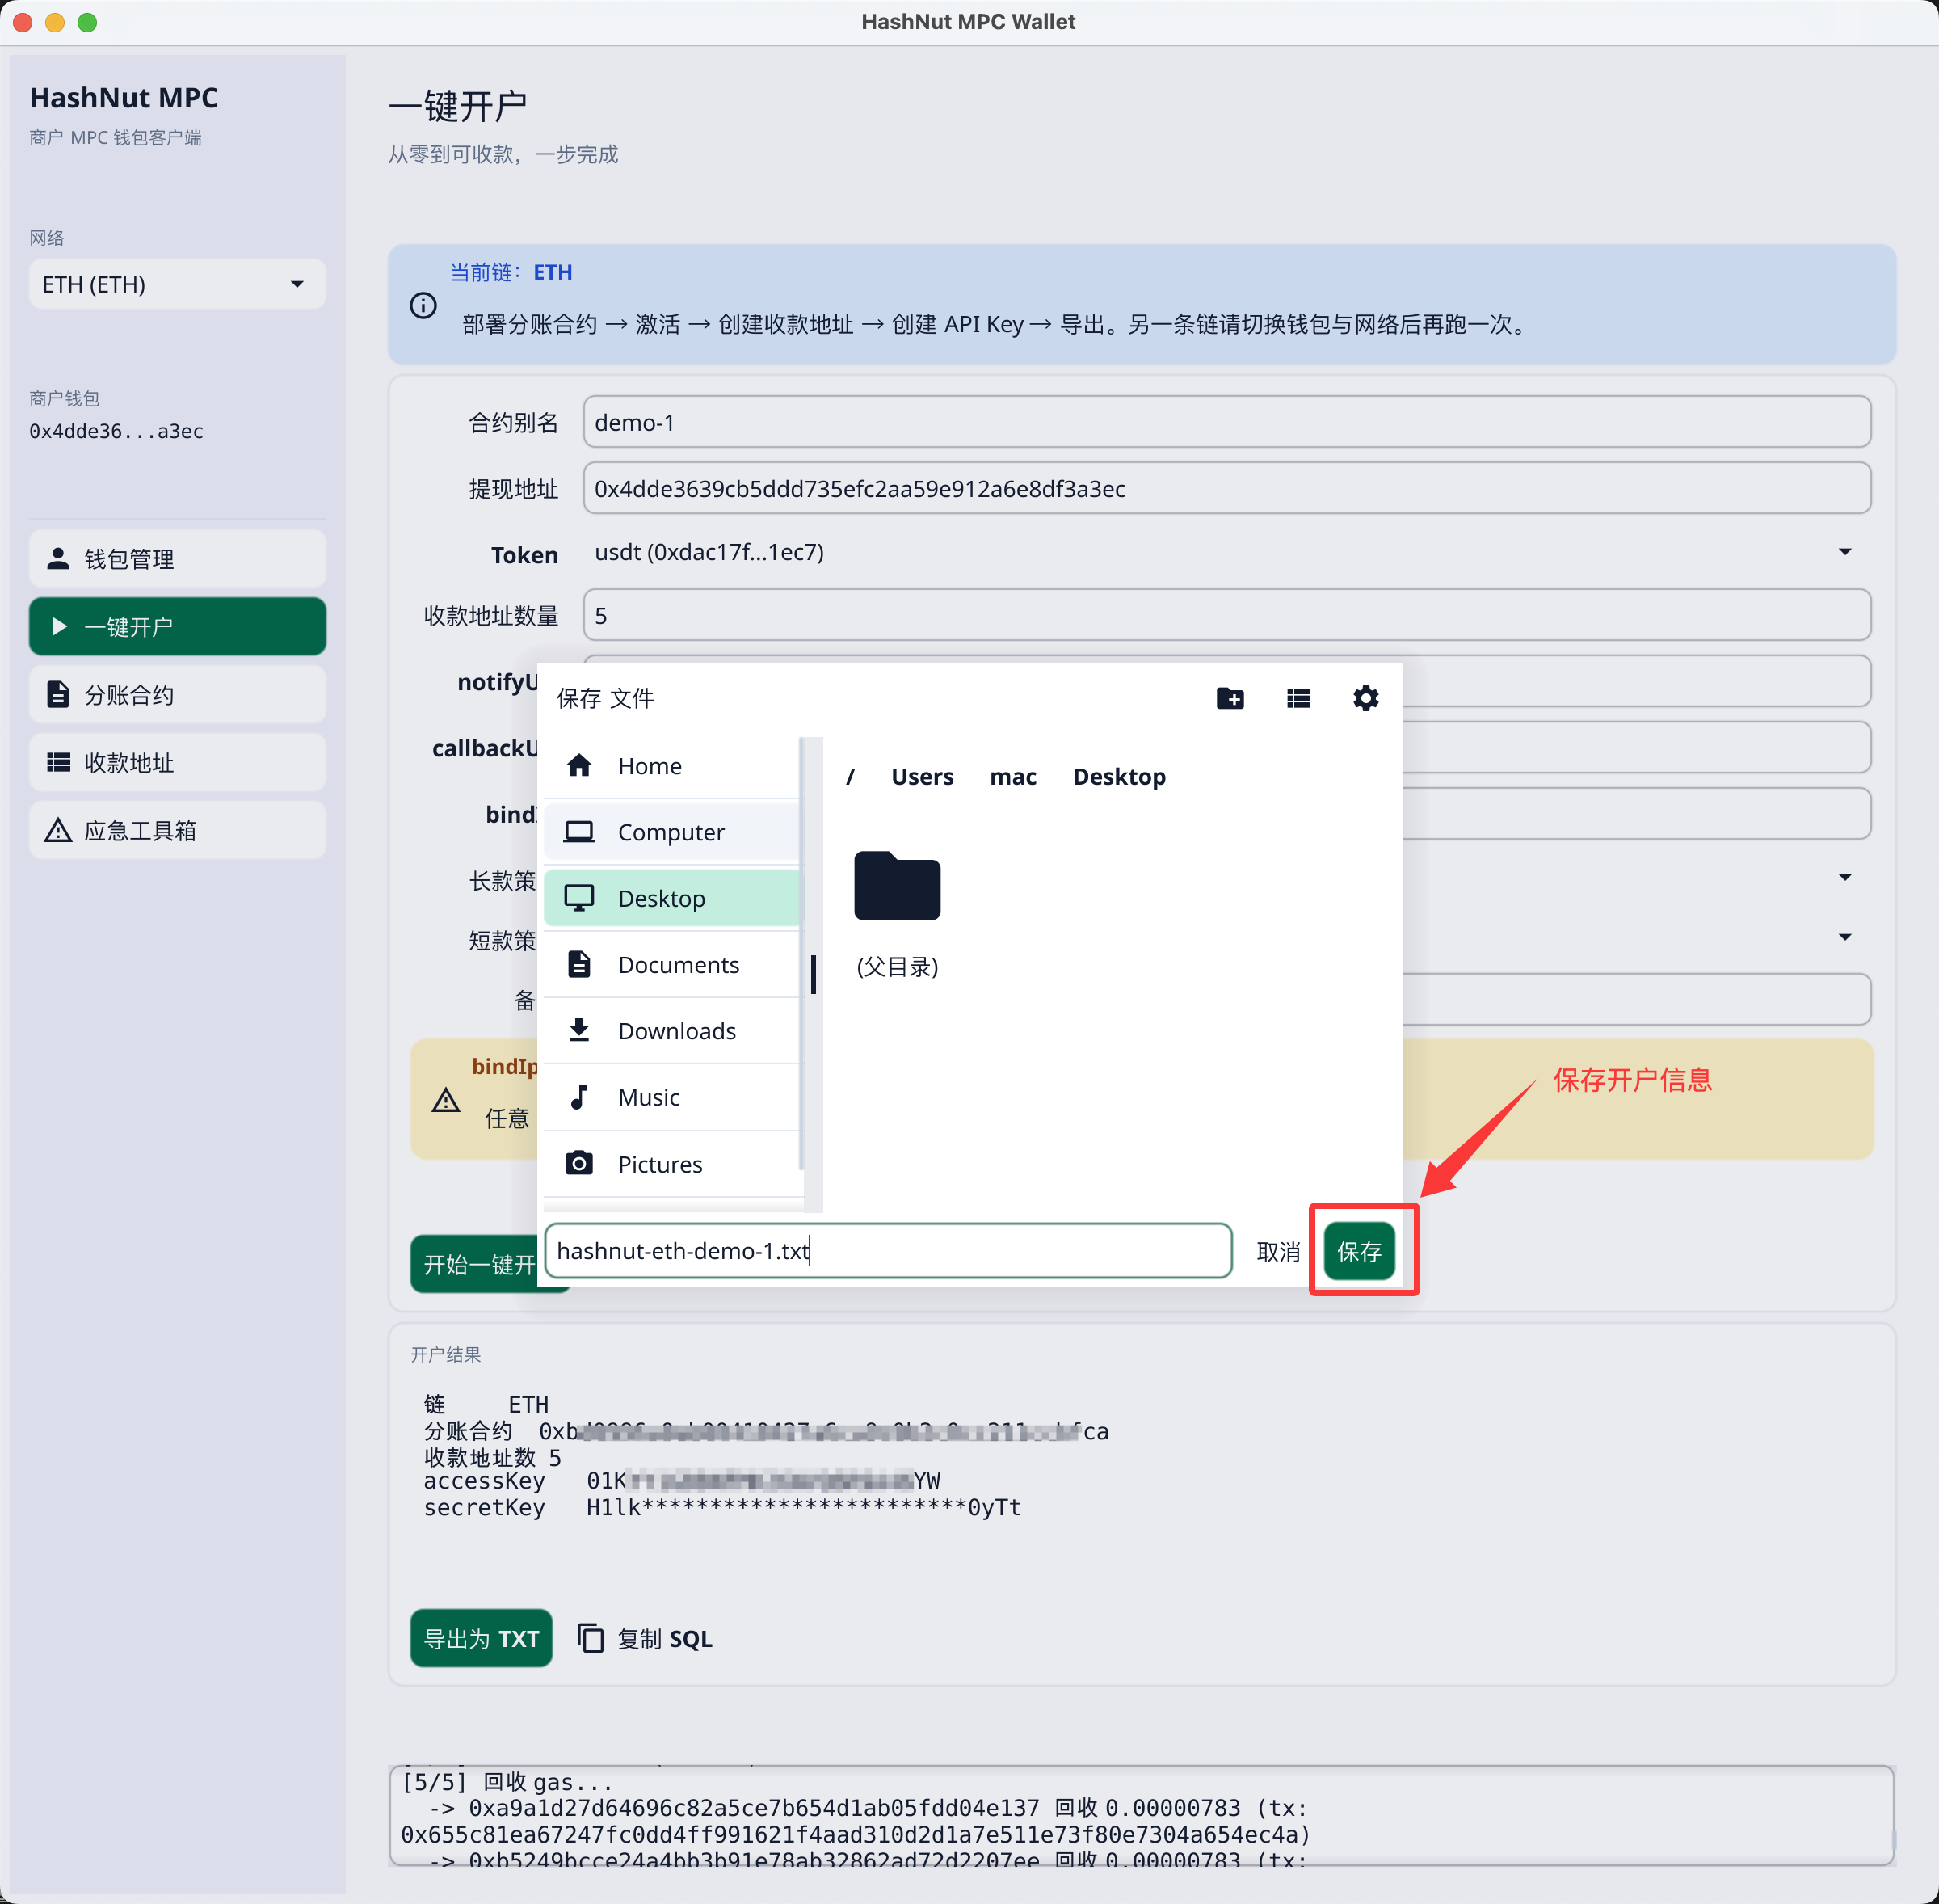Open 应急工具箱 page

pos(178,830)
